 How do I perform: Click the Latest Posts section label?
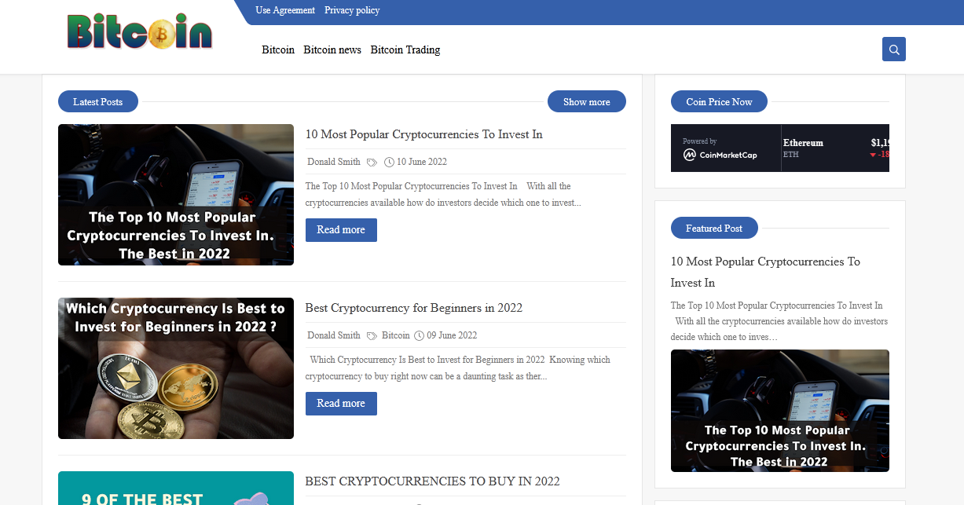tap(98, 101)
